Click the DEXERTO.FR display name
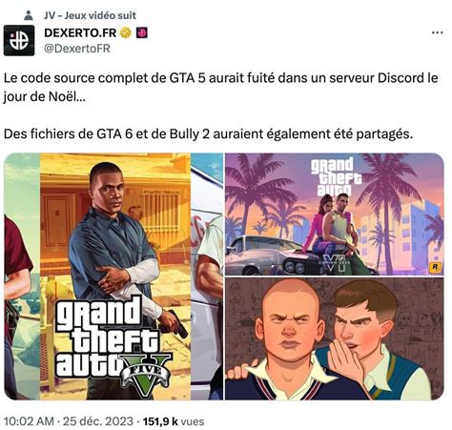The width and height of the screenshot is (452, 430). pyautogui.click(x=80, y=32)
